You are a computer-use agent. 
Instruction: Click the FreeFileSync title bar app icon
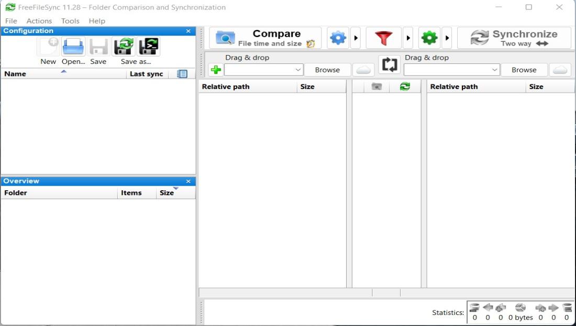click(x=10, y=7)
